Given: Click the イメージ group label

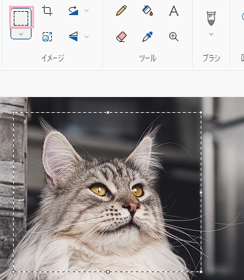Looking at the screenshot, I should point(52,58).
